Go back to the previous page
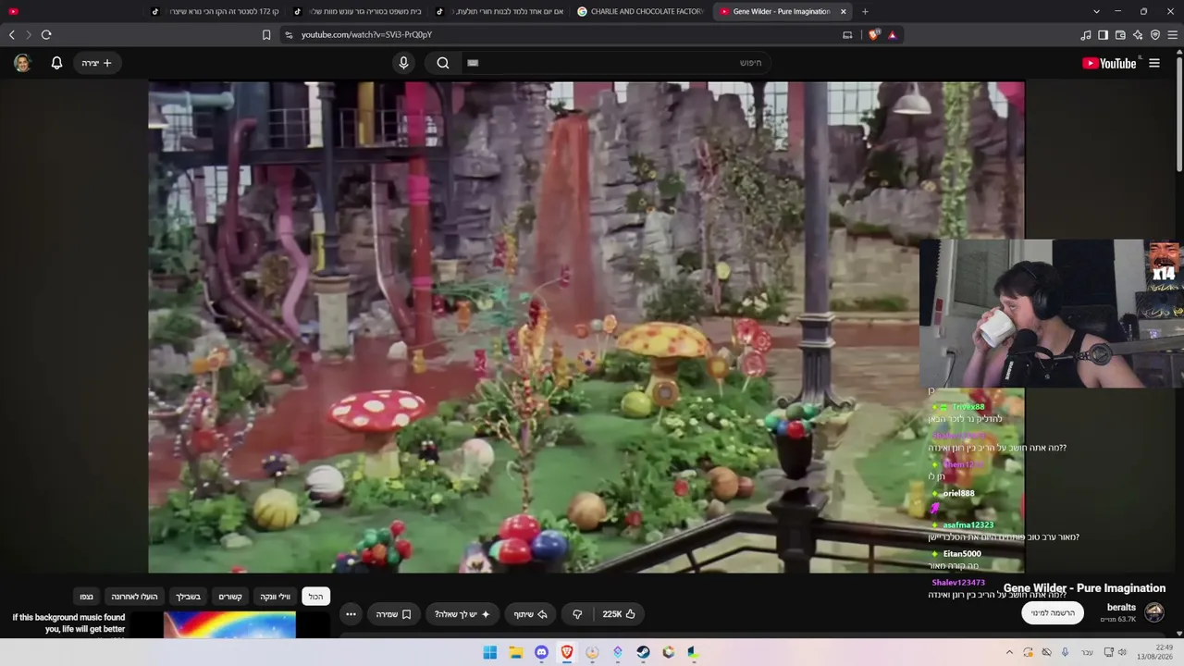Viewport: 1184px width, 666px height. (12, 34)
